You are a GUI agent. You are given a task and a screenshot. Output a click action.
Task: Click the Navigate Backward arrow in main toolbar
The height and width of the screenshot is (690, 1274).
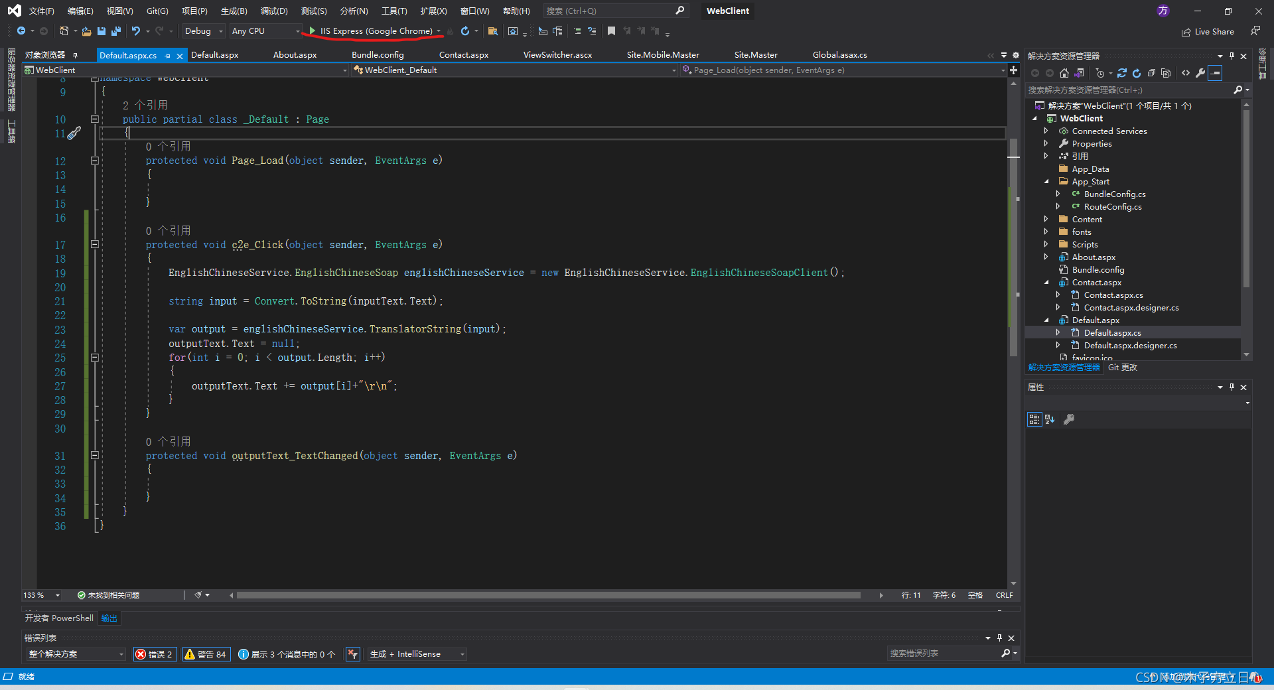[x=21, y=31]
